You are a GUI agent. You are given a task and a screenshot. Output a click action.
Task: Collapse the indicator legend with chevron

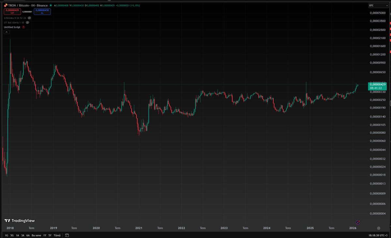point(7,32)
